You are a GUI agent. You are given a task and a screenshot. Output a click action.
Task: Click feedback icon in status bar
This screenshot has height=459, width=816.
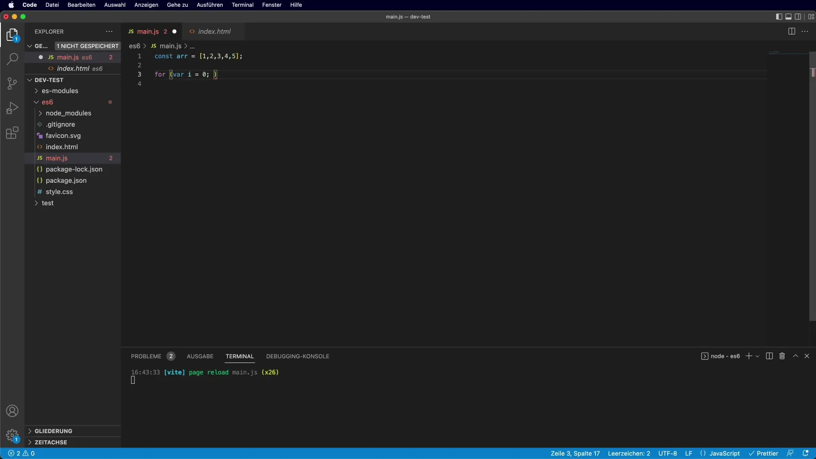tap(790, 453)
